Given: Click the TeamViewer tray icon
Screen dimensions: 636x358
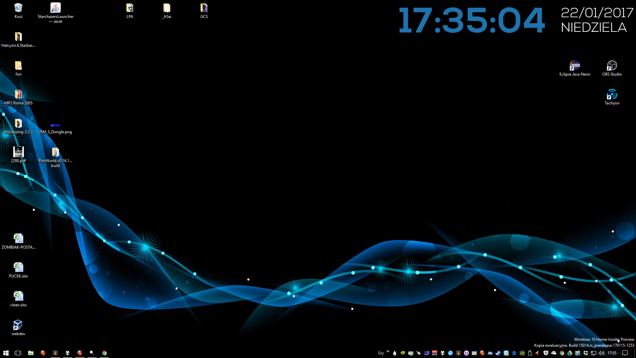Looking at the screenshot, I should point(506,353).
